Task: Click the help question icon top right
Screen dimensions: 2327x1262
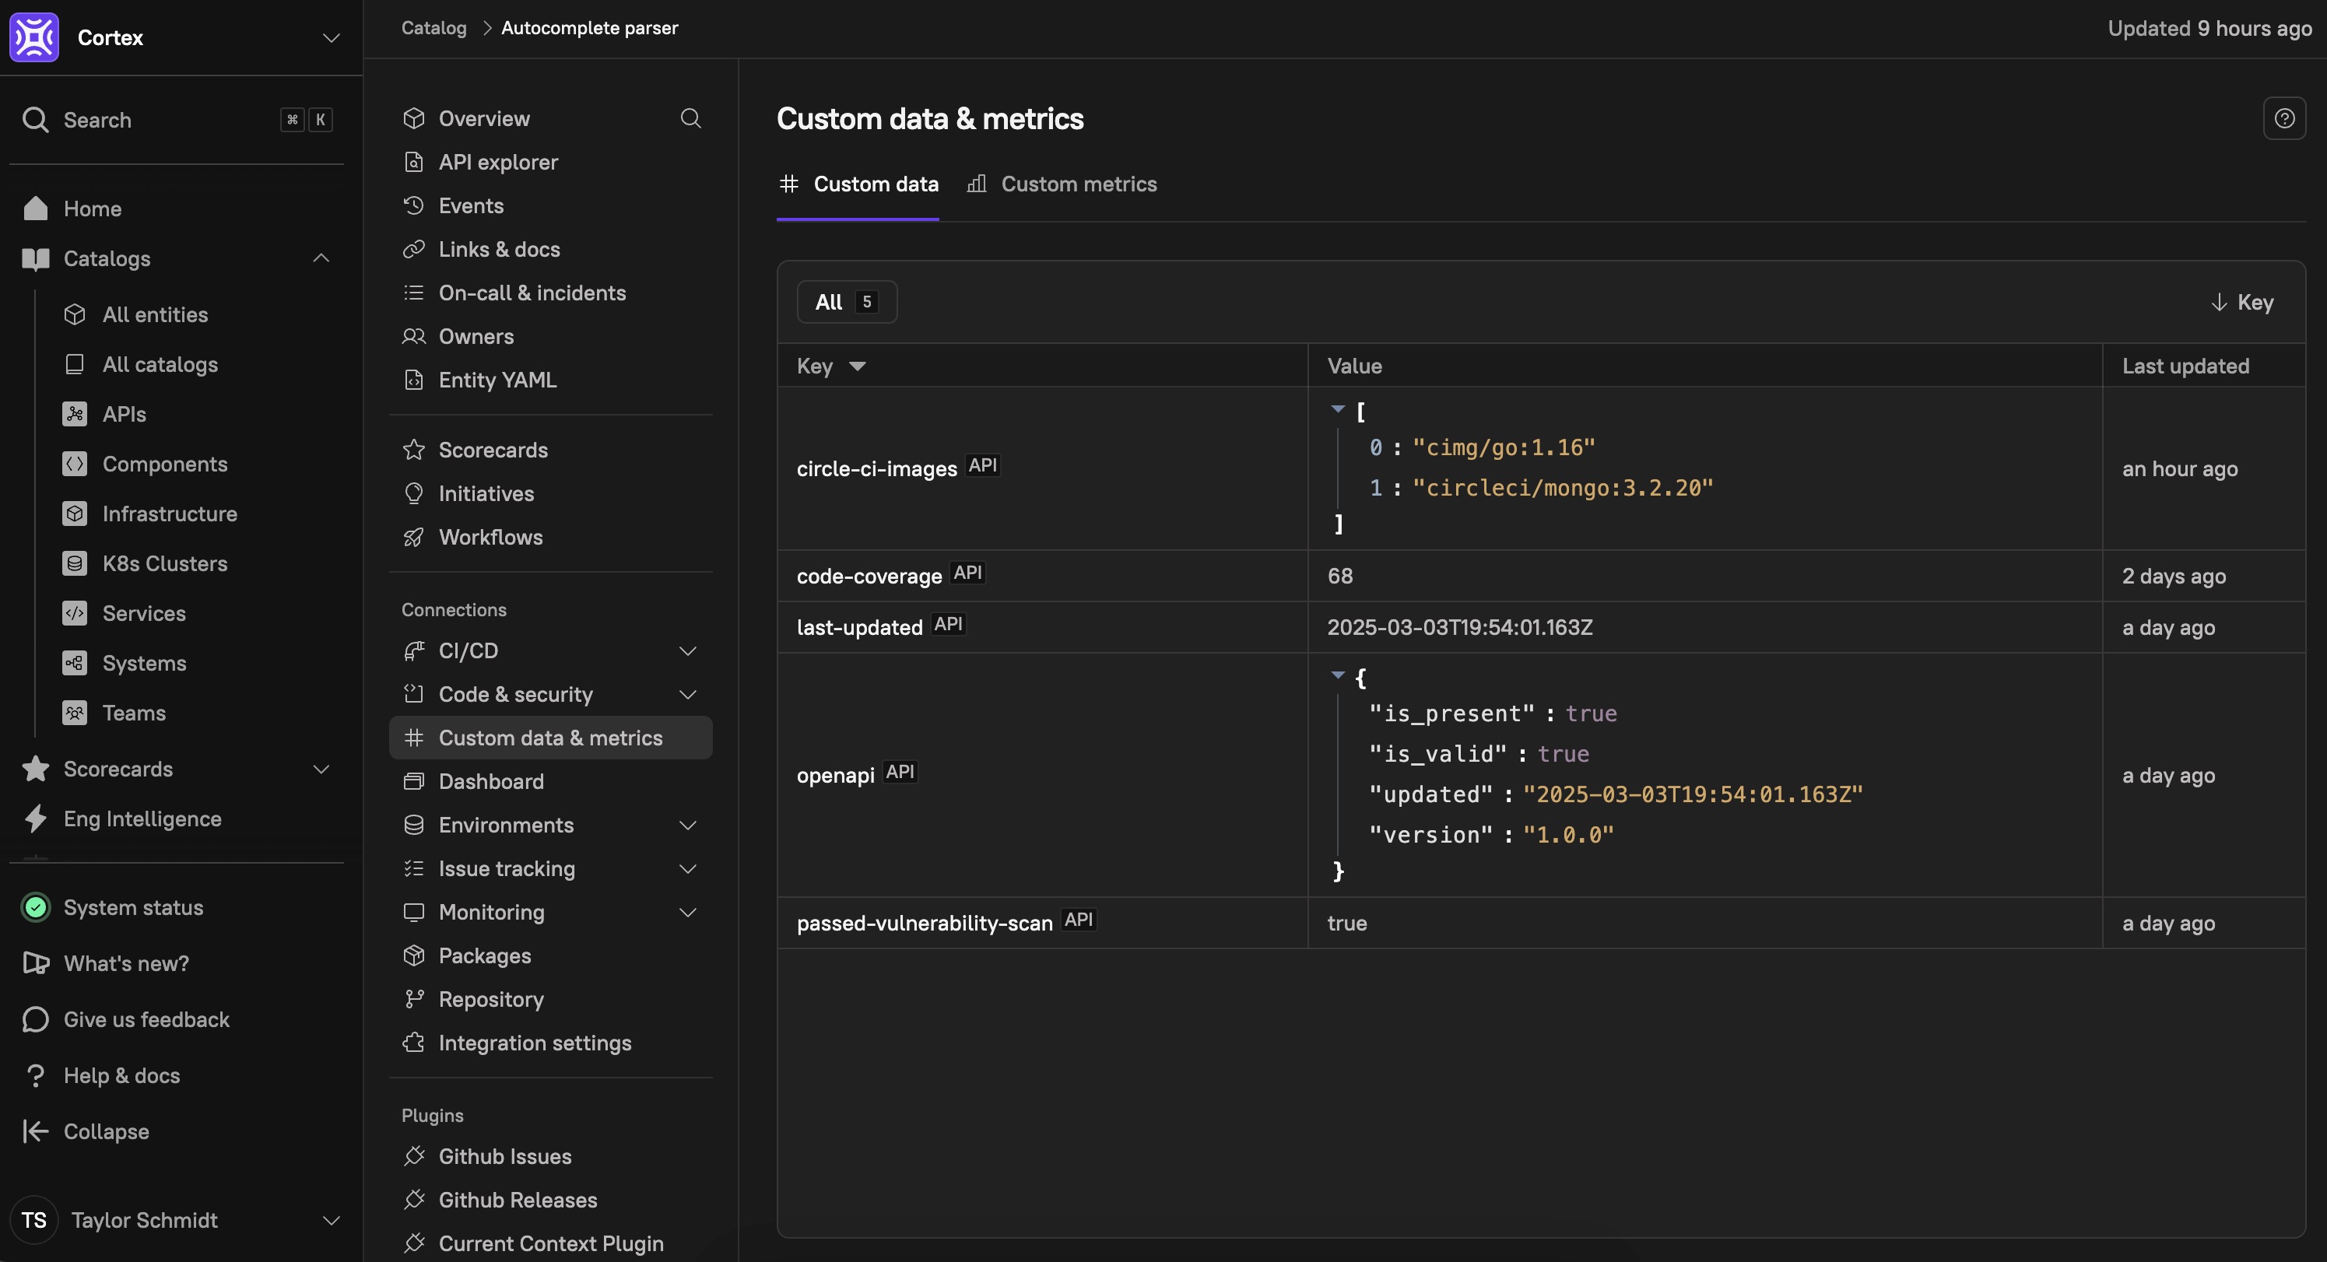Action: [x=2283, y=118]
